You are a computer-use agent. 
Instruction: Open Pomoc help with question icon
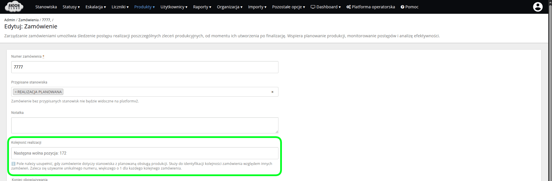409,7
